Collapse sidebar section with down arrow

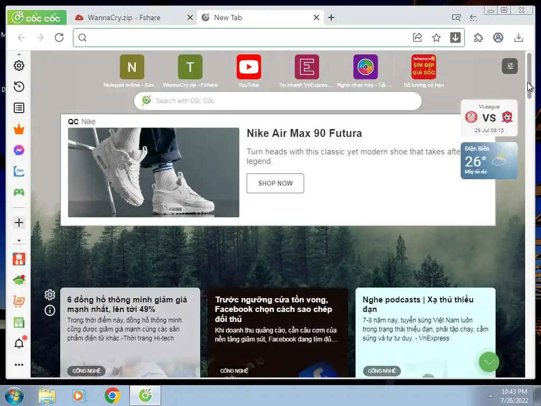pos(19,241)
